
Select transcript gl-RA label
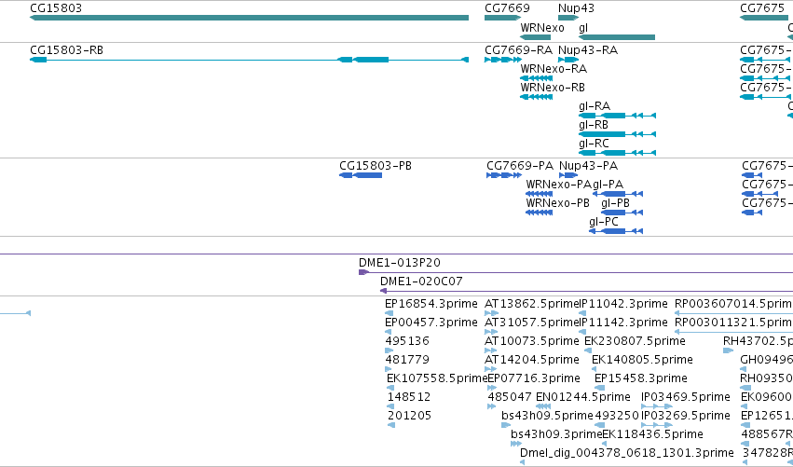(x=595, y=106)
